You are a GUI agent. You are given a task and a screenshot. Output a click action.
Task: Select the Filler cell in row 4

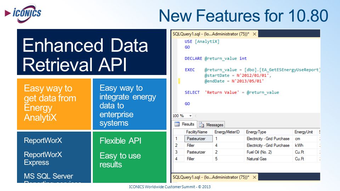coord(198,159)
